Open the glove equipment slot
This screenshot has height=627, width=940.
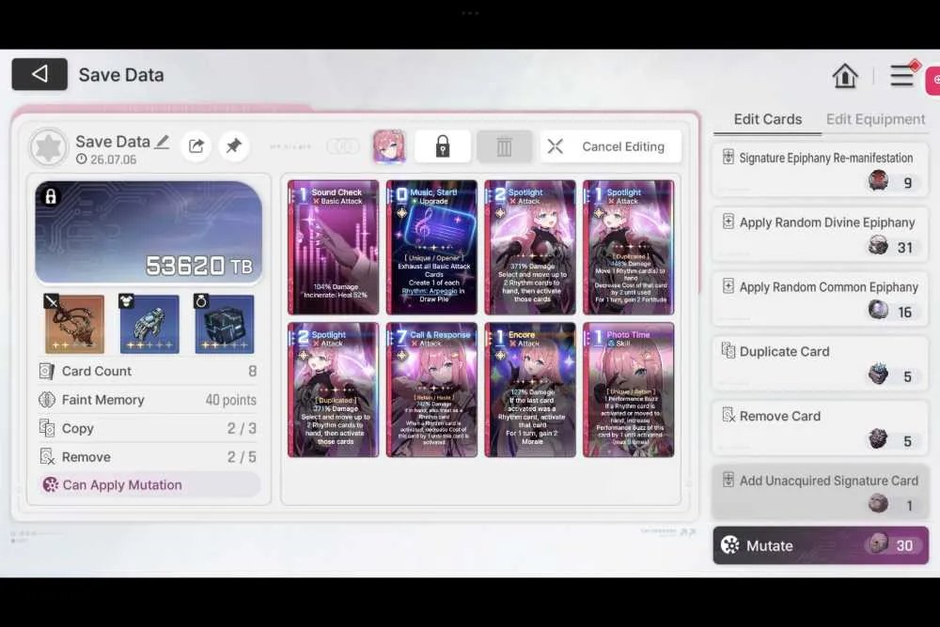(149, 324)
